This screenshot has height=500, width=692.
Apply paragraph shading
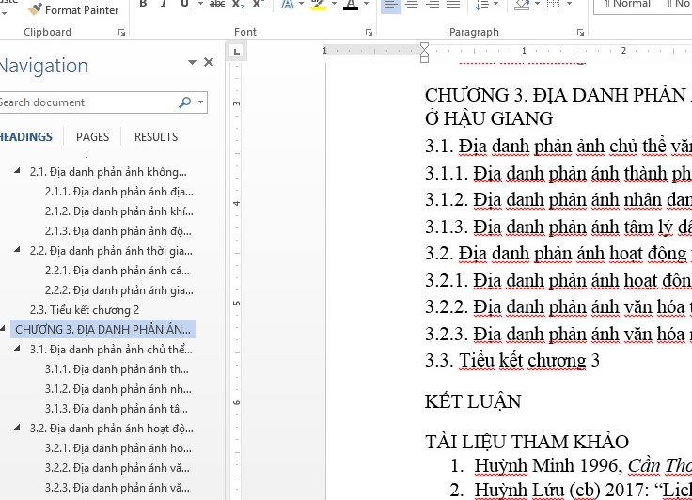coord(522,5)
